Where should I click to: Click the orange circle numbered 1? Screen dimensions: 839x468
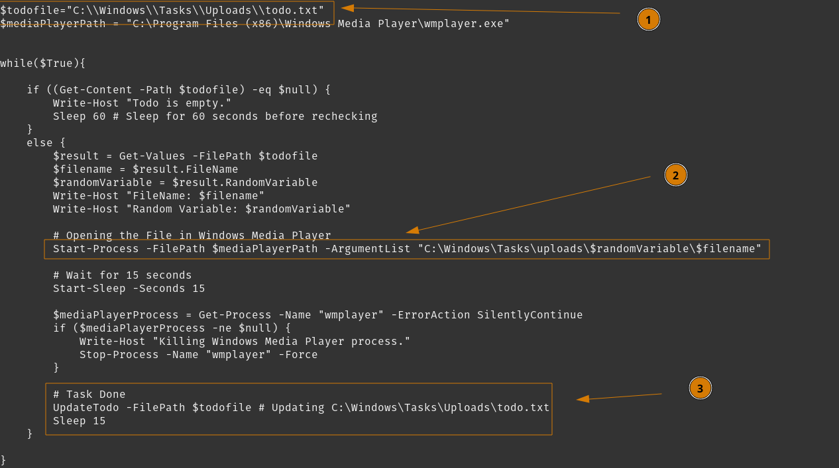(x=648, y=20)
